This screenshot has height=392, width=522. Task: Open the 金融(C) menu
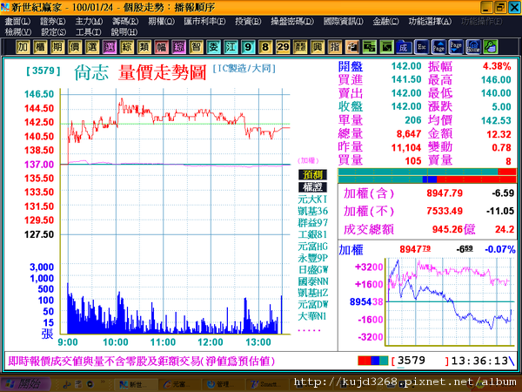[385, 22]
